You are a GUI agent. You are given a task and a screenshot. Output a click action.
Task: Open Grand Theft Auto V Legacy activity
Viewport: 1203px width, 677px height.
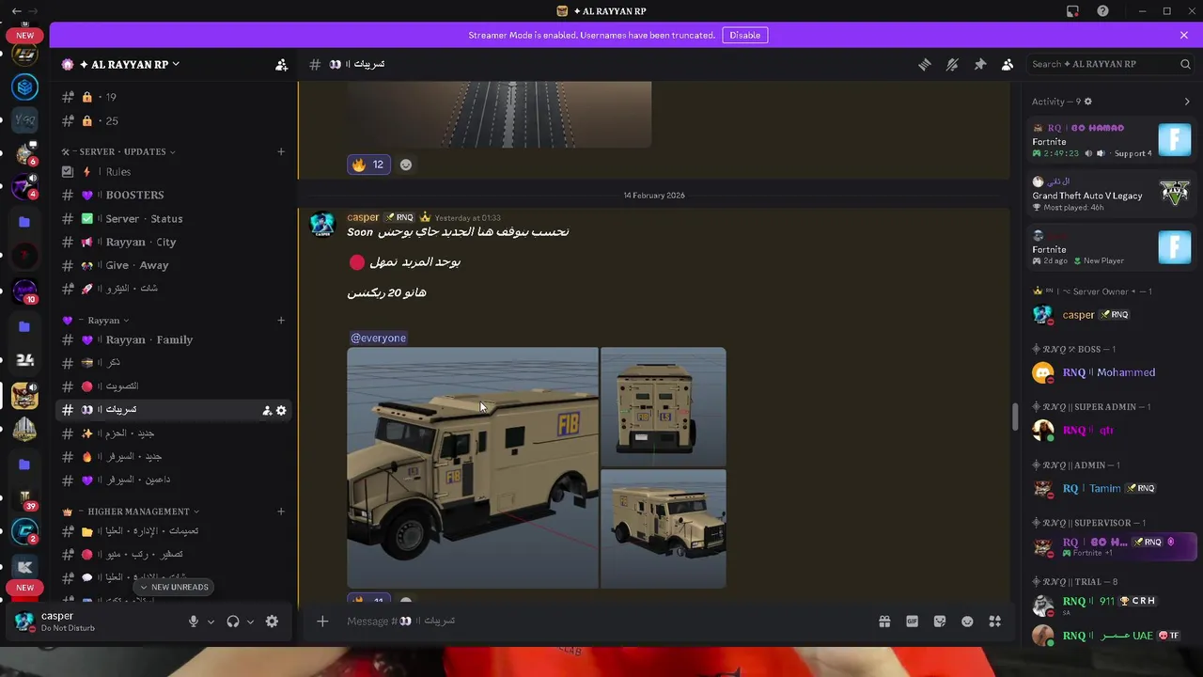(x=1110, y=195)
